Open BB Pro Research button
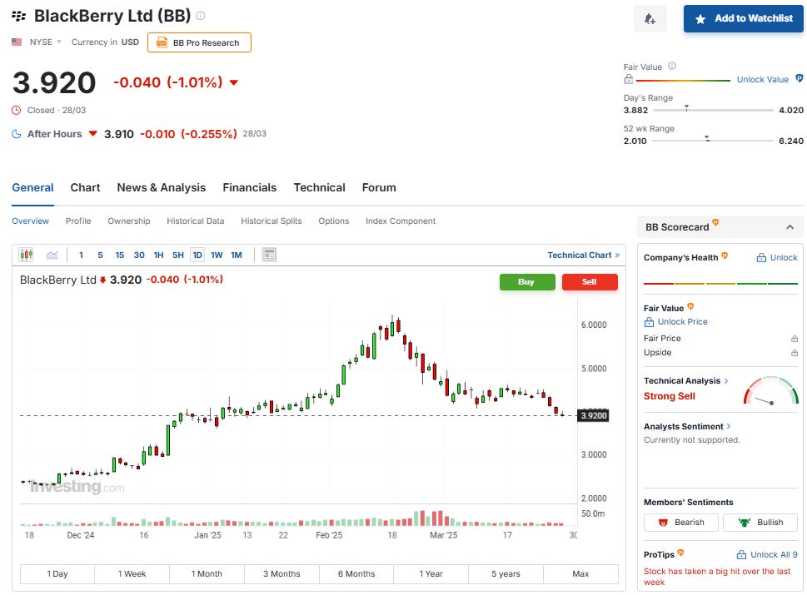 click(x=199, y=42)
